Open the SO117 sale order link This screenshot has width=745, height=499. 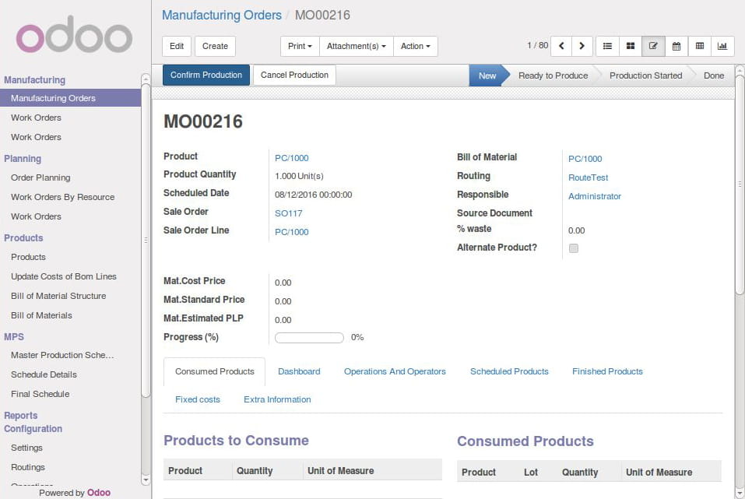288,213
